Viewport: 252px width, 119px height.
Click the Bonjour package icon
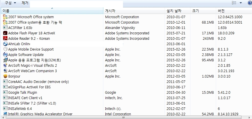click(5, 76)
